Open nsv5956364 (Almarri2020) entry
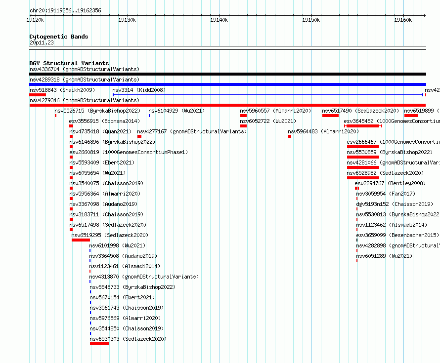The height and width of the screenshot is (363, 440). point(105,194)
